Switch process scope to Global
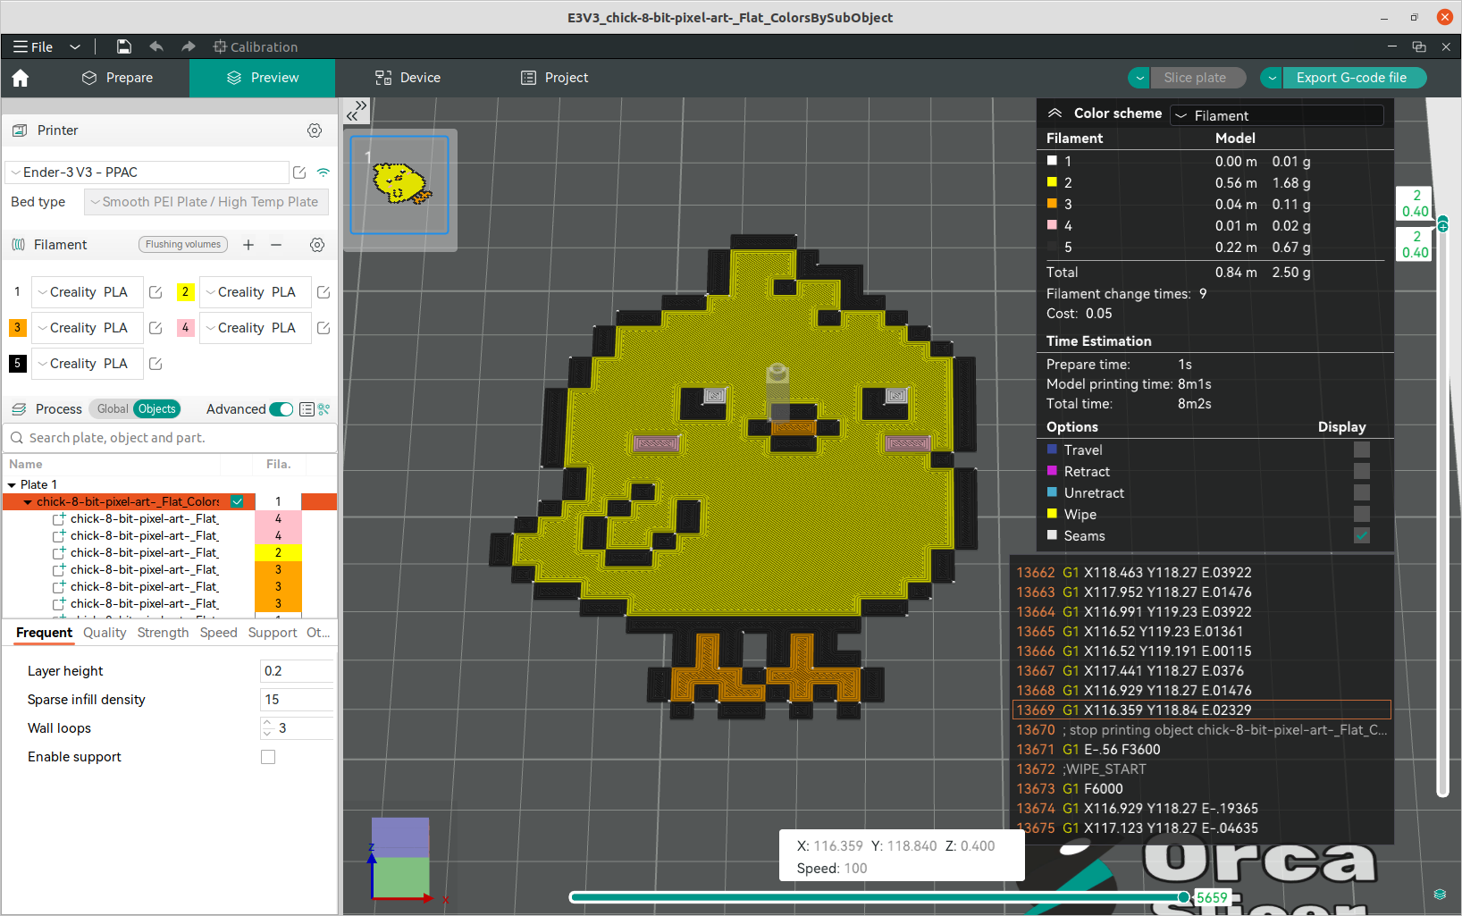Viewport: 1462px width, 916px height. point(113,409)
